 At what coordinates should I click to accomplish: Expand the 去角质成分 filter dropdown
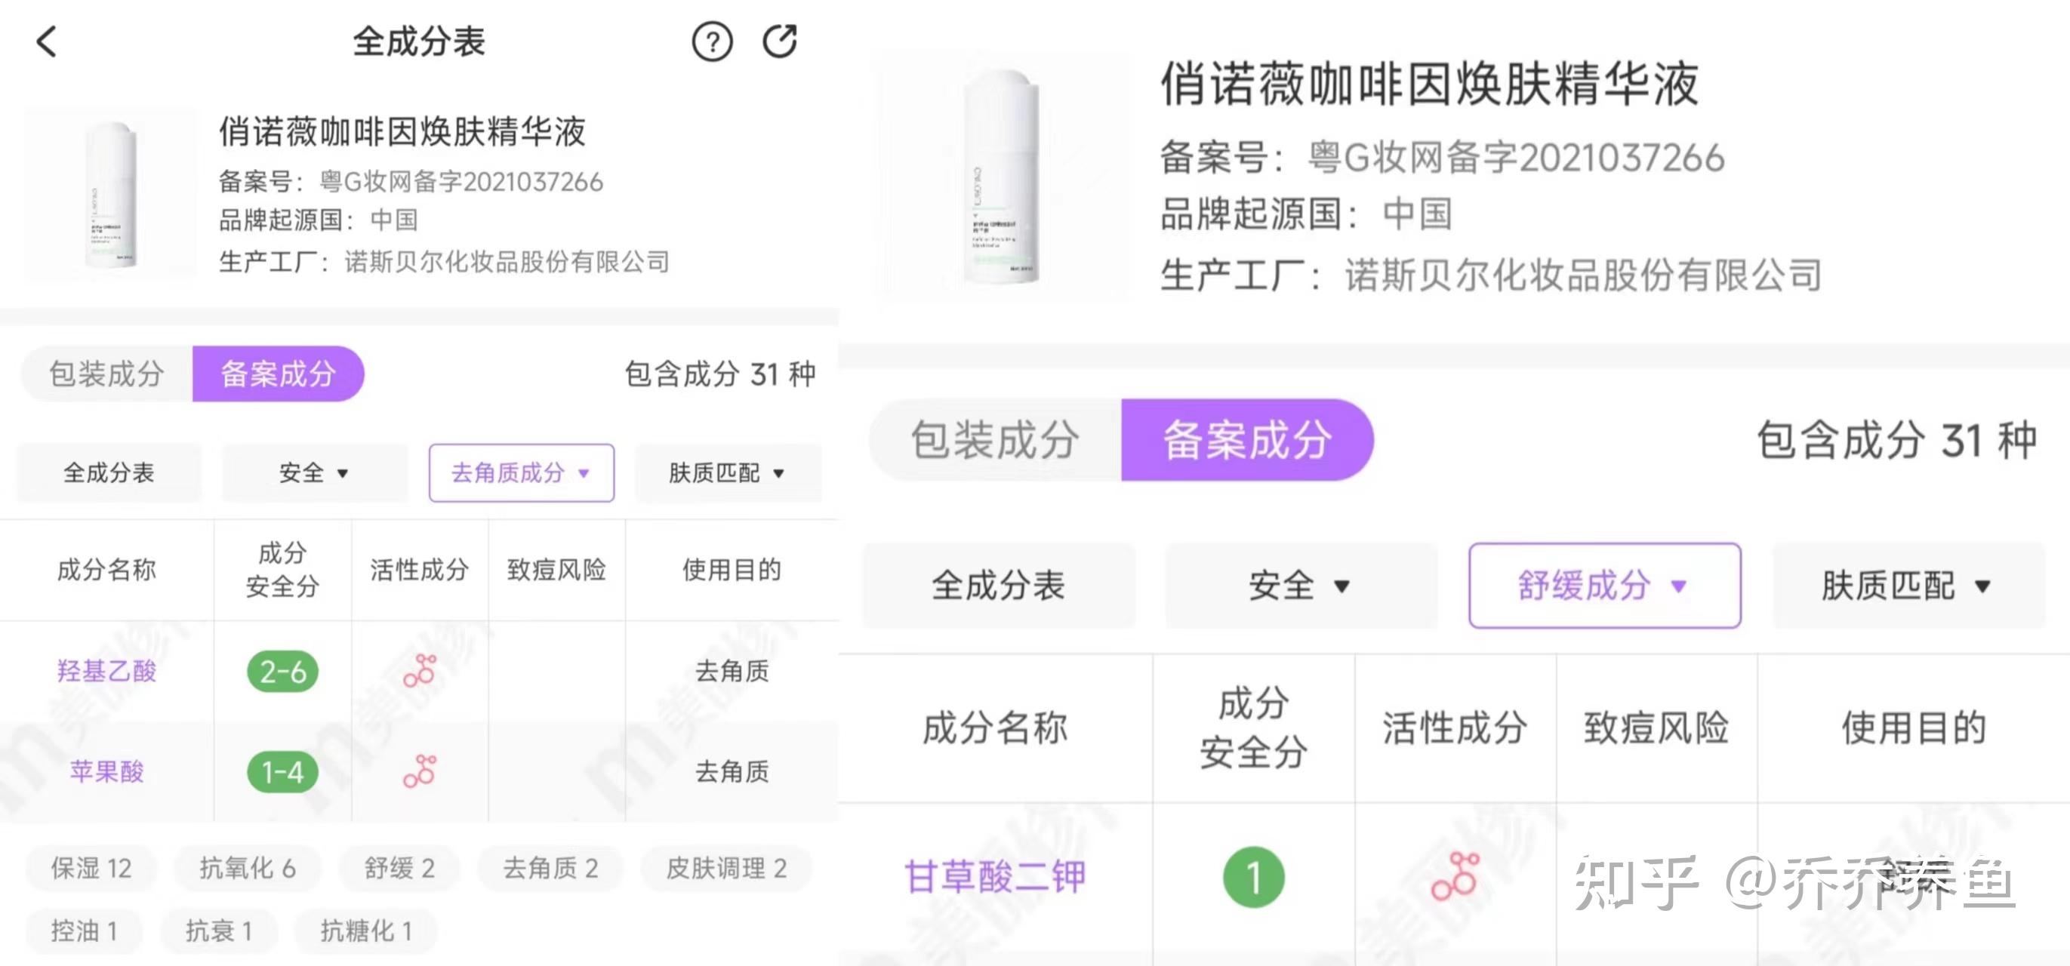pos(521,473)
